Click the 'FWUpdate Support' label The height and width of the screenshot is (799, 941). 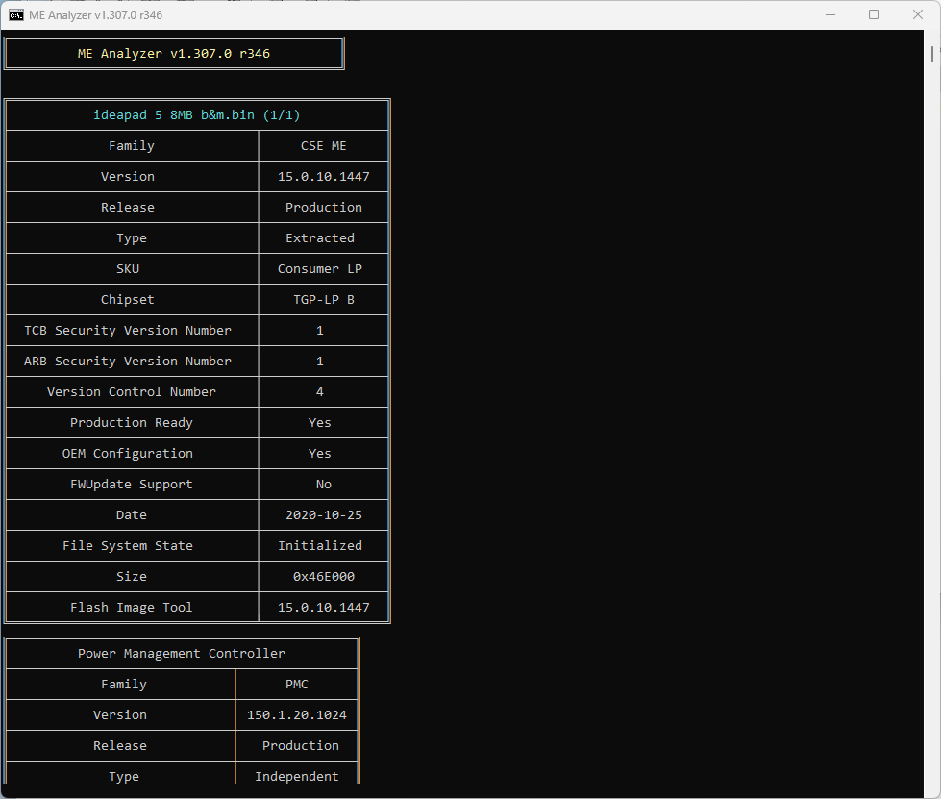(132, 484)
